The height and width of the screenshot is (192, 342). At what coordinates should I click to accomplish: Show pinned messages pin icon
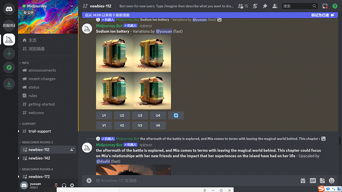point(265,6)
